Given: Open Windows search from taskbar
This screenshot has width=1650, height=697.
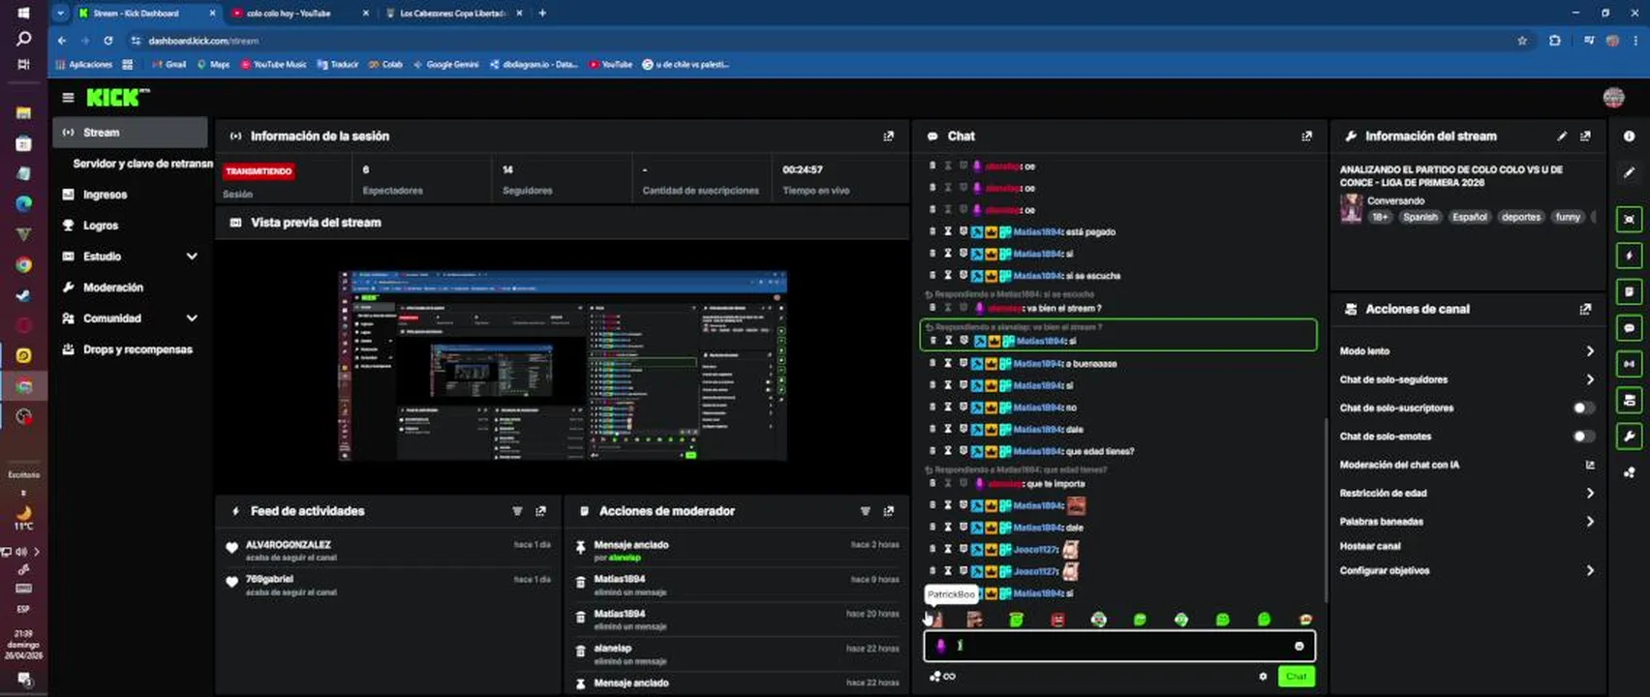Looking at the screenshot, I should point(23,39).
